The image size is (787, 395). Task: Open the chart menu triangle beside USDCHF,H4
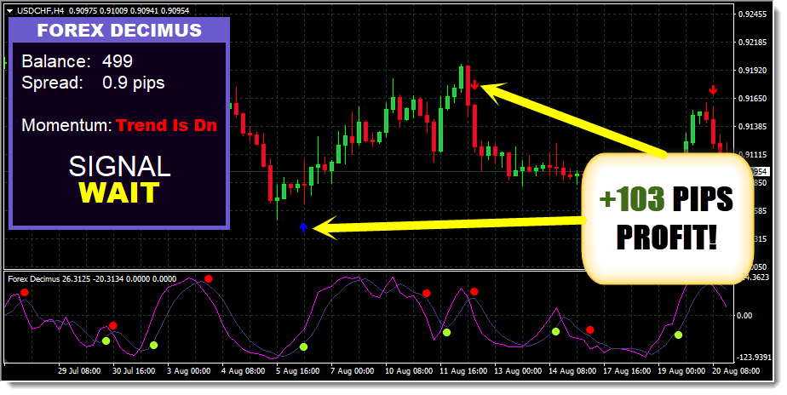(9, 10)
